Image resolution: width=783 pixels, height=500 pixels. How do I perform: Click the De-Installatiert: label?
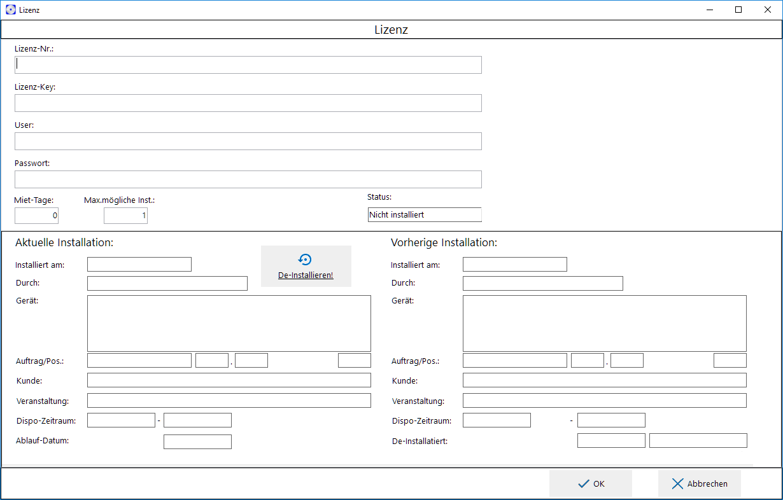pyautogui.click(x=420, y=440)
